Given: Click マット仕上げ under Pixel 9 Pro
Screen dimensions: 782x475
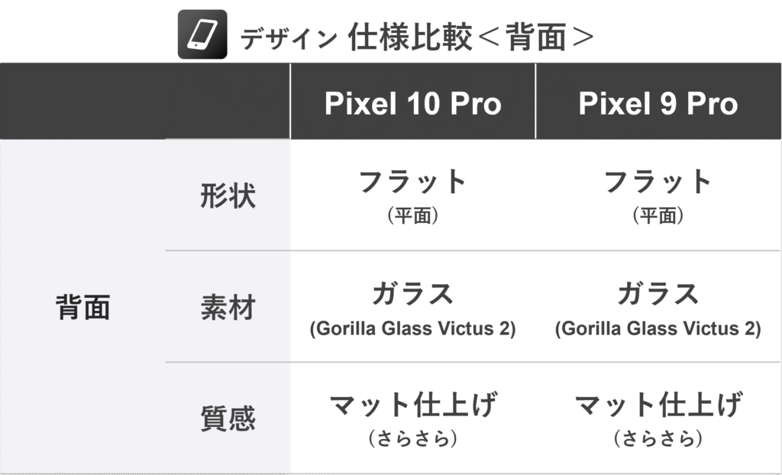Looking at the screenshot, I should [x=658, y=405].
